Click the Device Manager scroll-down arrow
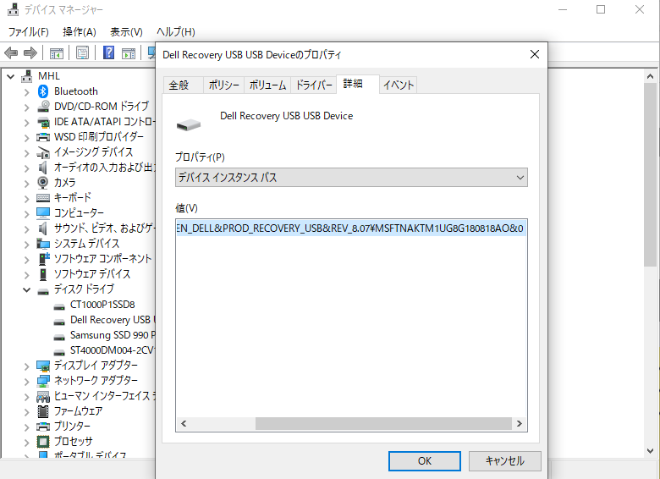The width and height of the screenshot is (660, 479). pyautogui.click(x=650, y=451)
